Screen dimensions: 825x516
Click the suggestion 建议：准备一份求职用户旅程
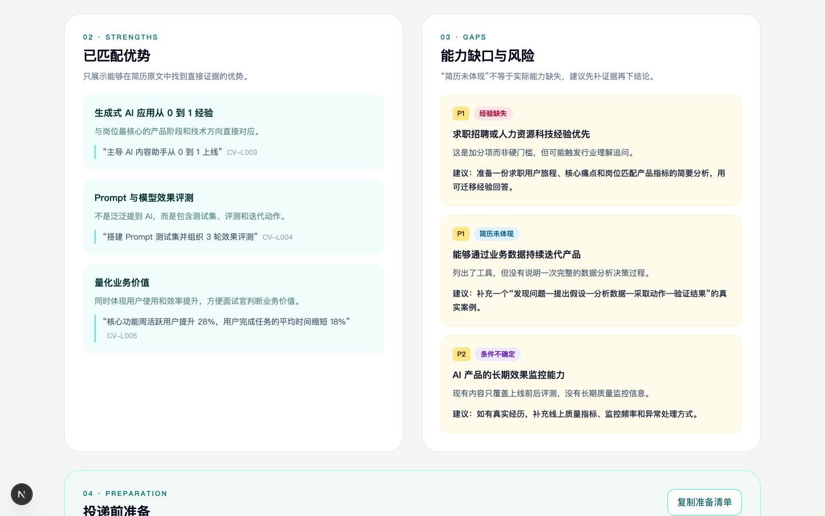(589, 180)
